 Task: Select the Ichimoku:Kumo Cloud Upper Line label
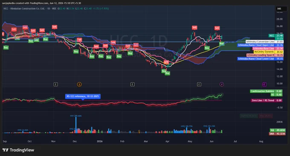260,45
